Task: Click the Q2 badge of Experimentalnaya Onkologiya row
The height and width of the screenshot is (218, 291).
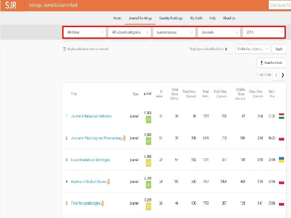Action: point(148,163)
